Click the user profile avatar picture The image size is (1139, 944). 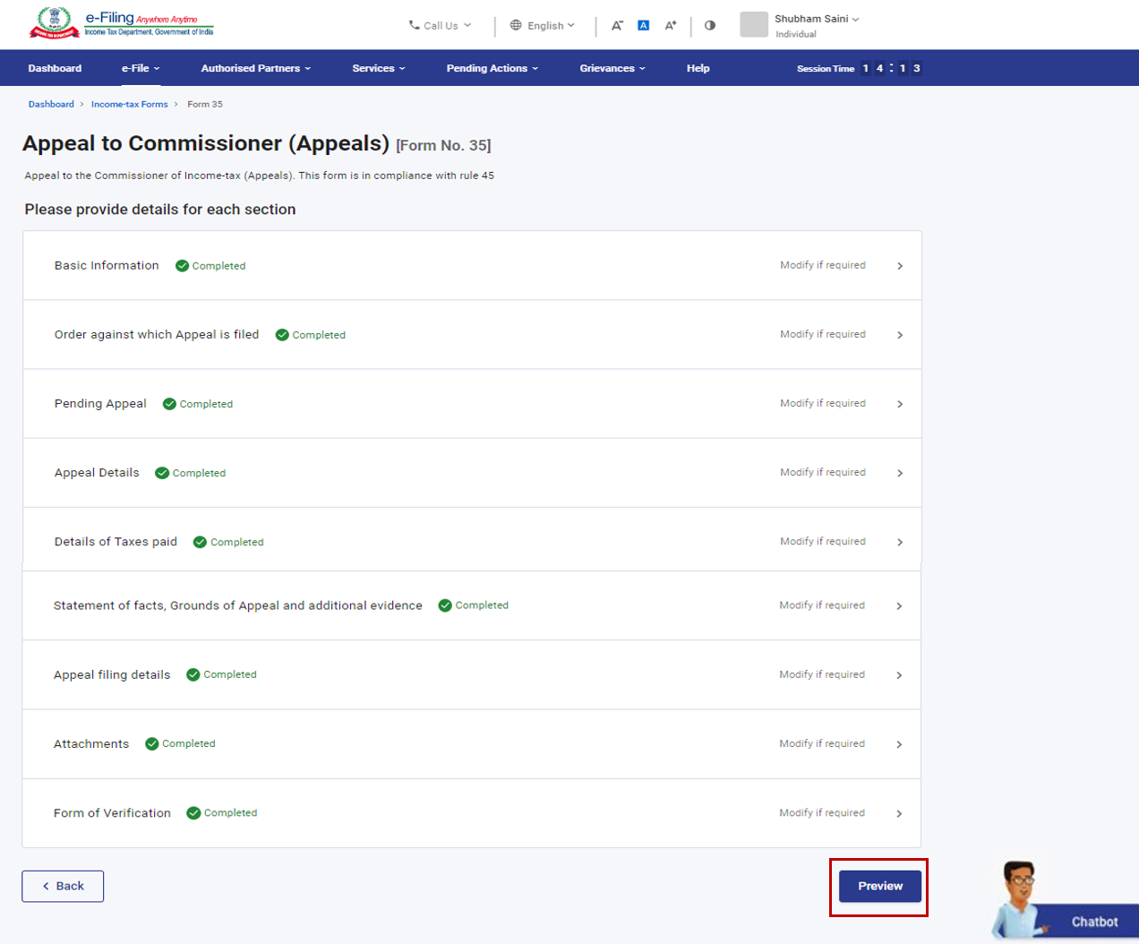coord(754,25)
